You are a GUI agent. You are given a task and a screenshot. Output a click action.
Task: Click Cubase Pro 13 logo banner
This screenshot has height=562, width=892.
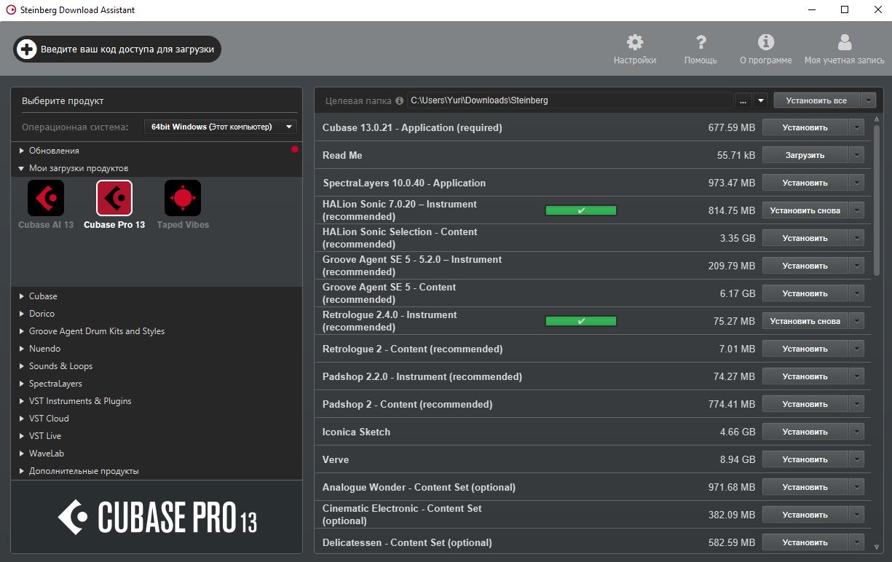157,517
